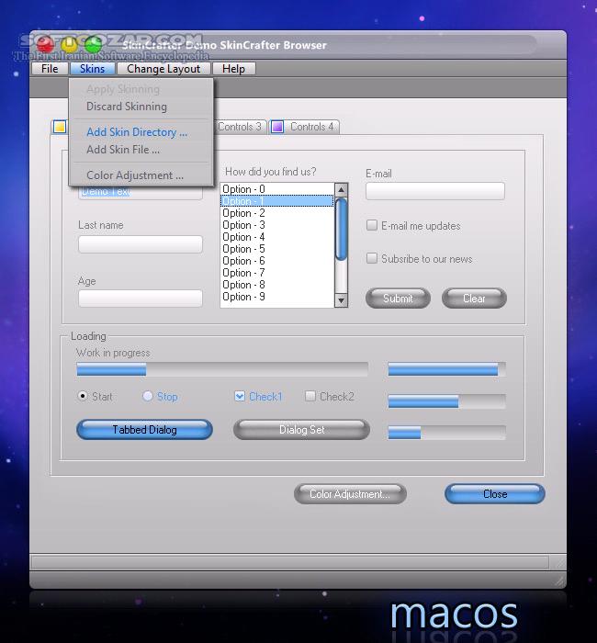Switch to the Controls 3 tab
Screen dimensions: 597x643
point(240,127)
